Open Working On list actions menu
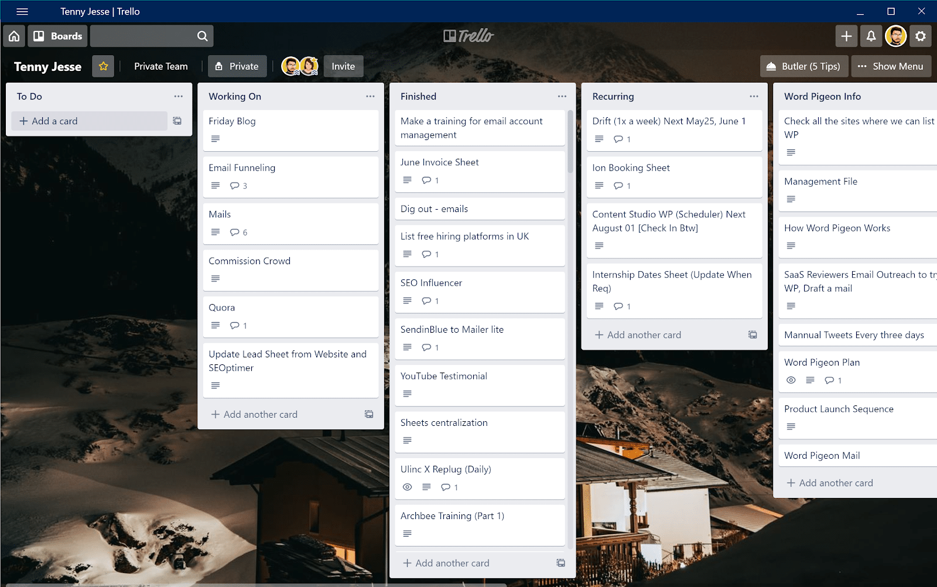The height and width of the screenshot is (587, 937). (370, 97)
